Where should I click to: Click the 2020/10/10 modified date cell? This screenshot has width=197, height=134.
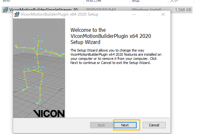point(101,10)
